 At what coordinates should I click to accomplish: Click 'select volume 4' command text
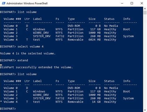30,46
